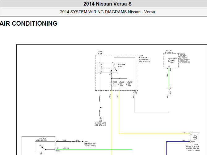Click the green wire below fusible link box
The image size is (207, 155).
point(169,79)
